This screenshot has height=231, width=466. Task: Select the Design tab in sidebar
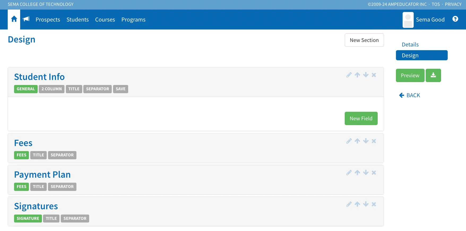422,55
